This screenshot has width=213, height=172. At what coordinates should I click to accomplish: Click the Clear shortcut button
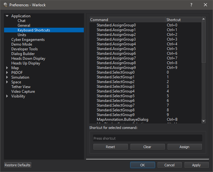pos(147,147)
